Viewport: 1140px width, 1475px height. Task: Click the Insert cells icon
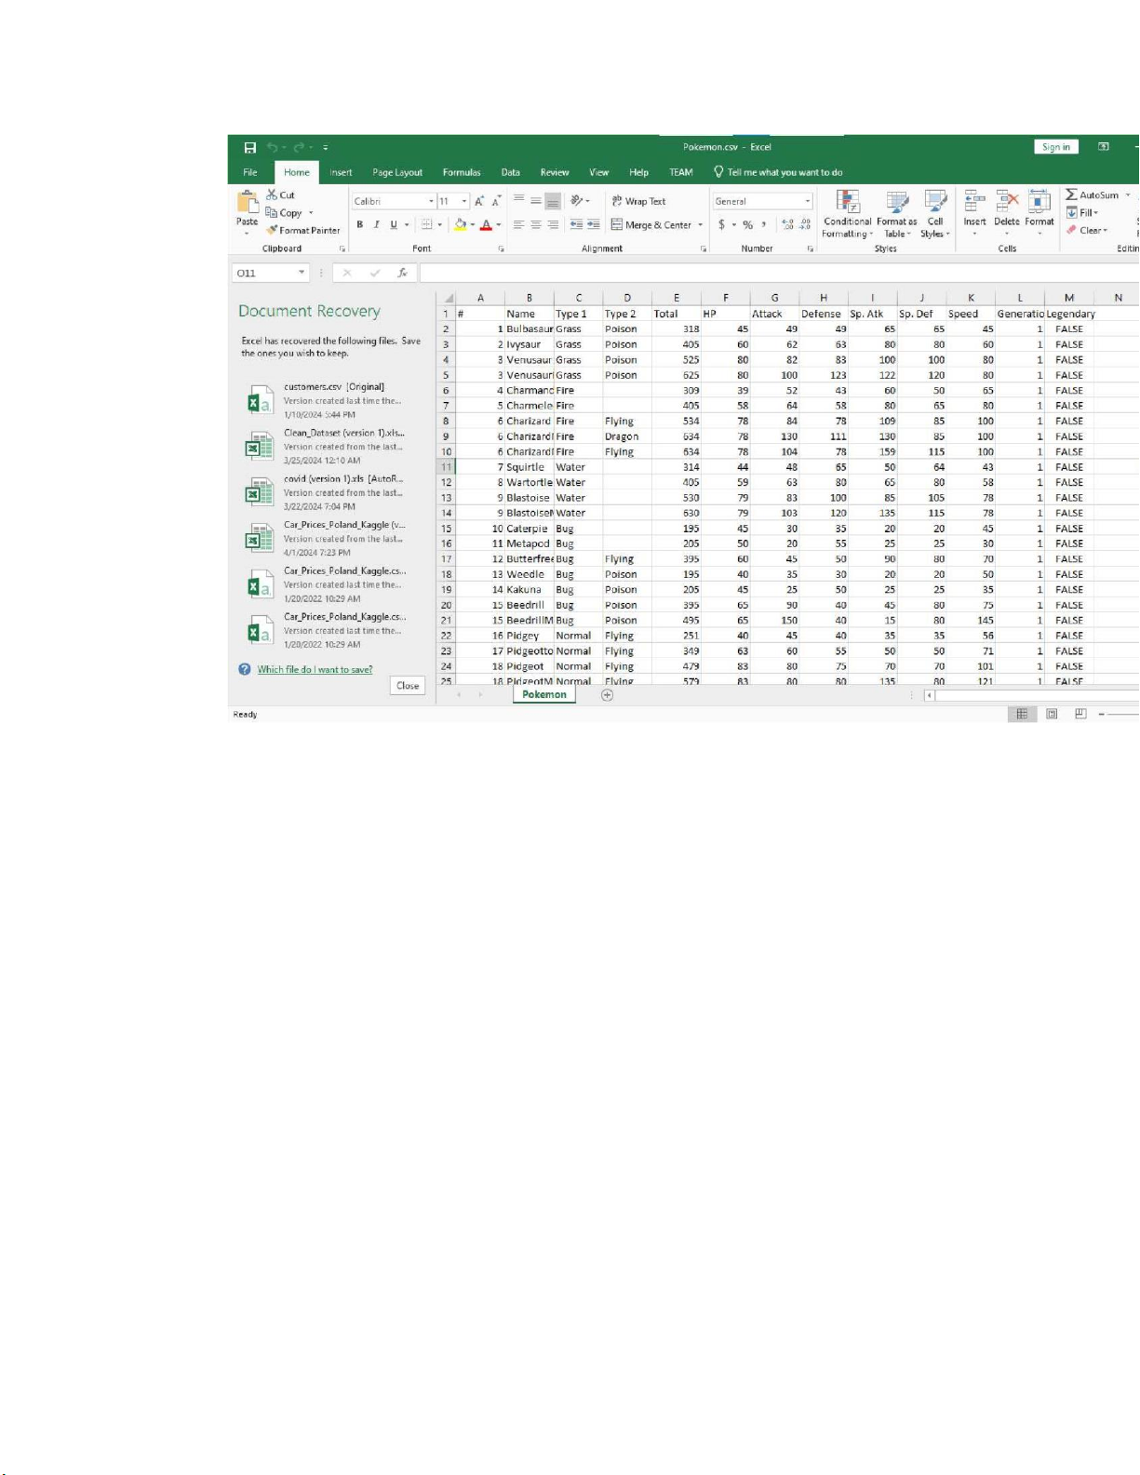[x=974, y=202]
